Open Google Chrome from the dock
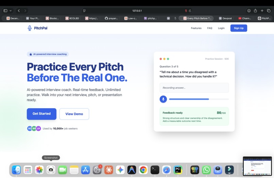The image size is (274, 178). click(143, 170)
